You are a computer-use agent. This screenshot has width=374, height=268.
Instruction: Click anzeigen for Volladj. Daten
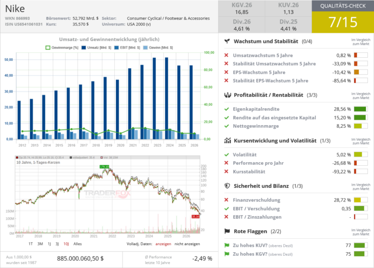[163, 244]
